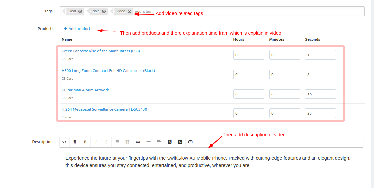This screenshot has height=188, width=374.
Task: Insert a link via the chain icon
Action: click(x=138, y=142)
